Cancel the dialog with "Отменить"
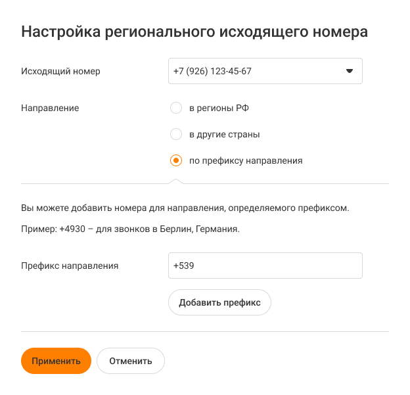The image size is (410, 395). pyautogui.click(x=131, y=361)
